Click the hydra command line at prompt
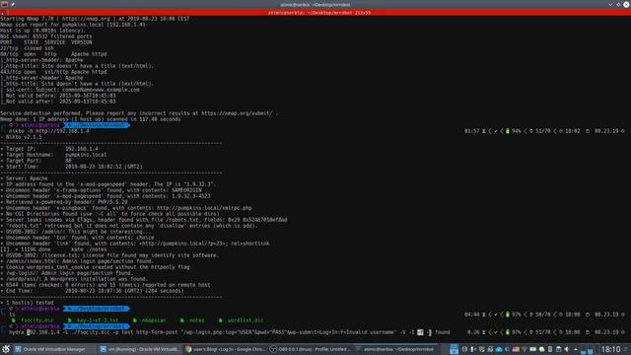Screen dimensions: 631x355 coord(229,332)
